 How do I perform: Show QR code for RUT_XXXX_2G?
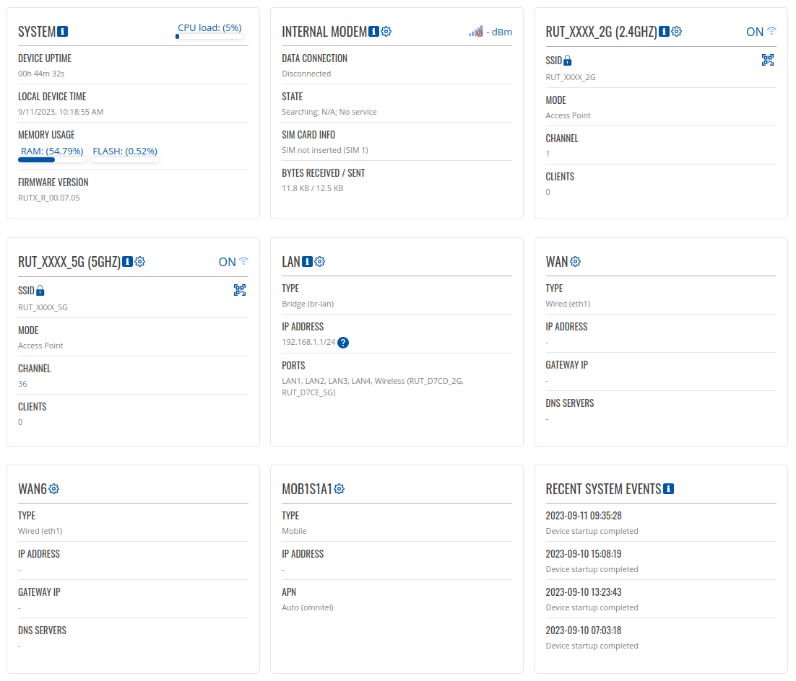point(768,61)
